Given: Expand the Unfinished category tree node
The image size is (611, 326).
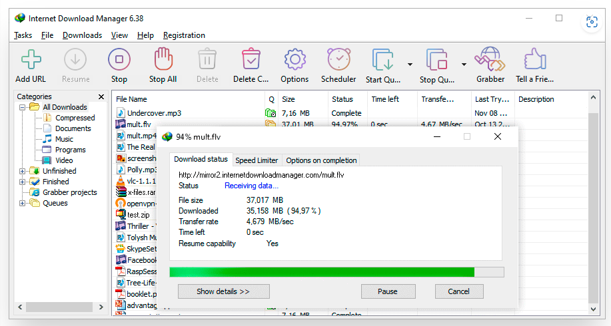Looking at the screenshot, I should 23,171.
